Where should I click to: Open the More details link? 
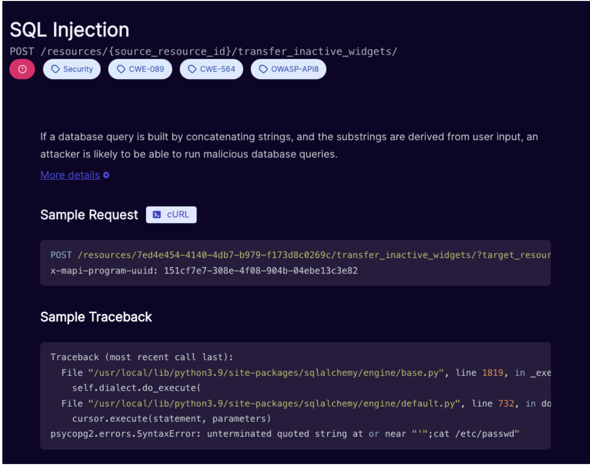click(x=70, y=175)
